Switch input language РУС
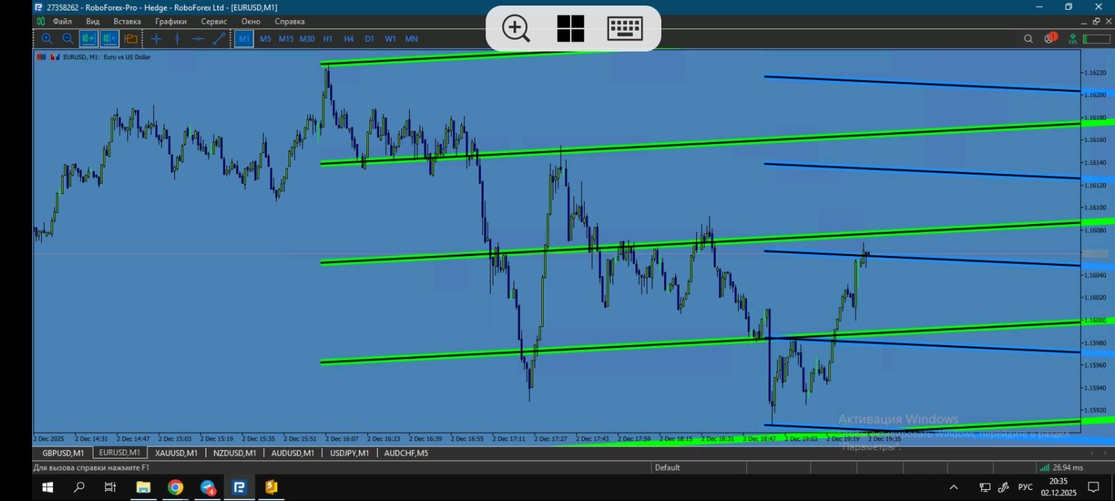The width and height of the screenshot is (1115, 501). click(x=1025, y=487)
